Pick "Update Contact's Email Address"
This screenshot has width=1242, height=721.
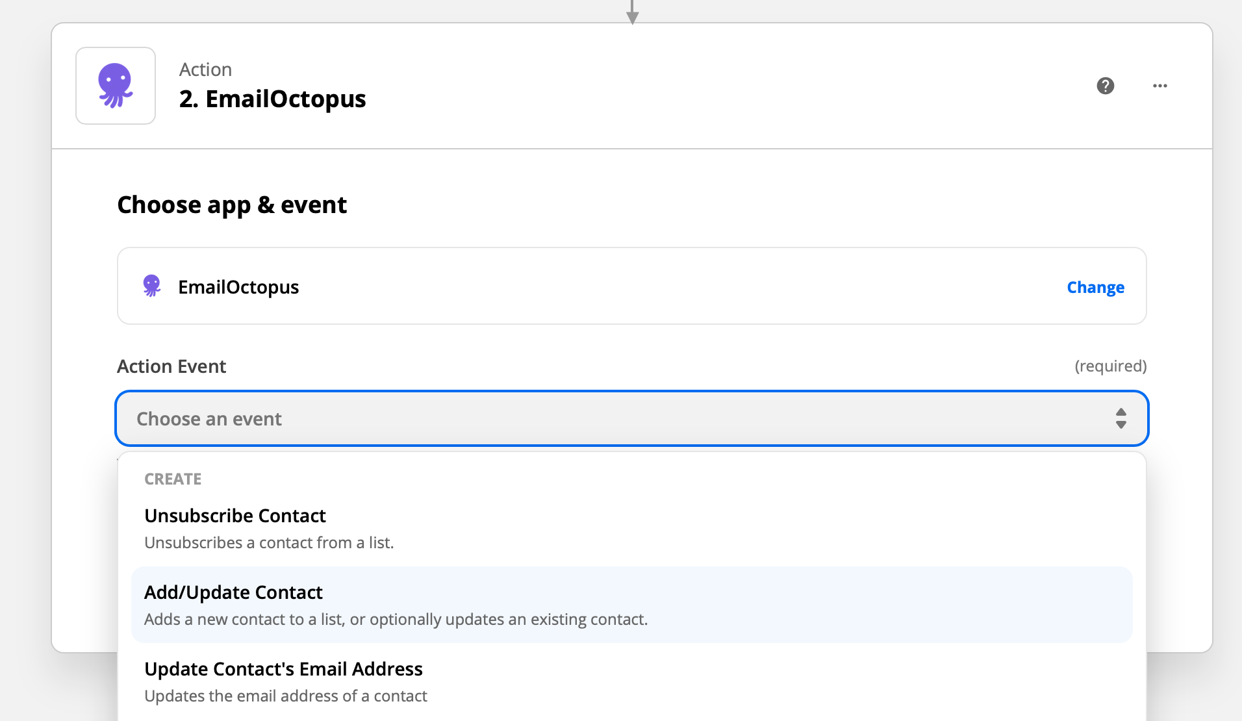point(283,668)
